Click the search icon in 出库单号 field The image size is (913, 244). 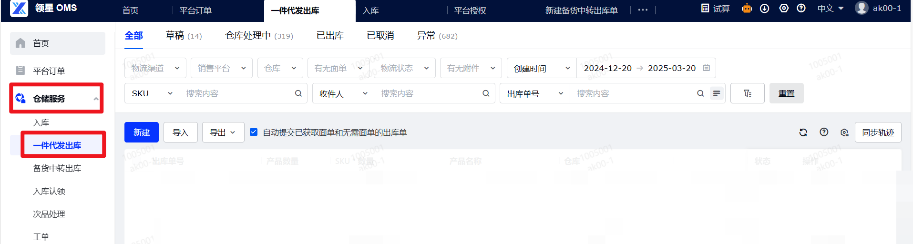[x=700, y=93]
